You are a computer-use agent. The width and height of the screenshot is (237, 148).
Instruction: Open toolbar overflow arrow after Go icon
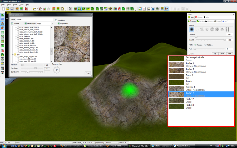[x=30, y=10]
